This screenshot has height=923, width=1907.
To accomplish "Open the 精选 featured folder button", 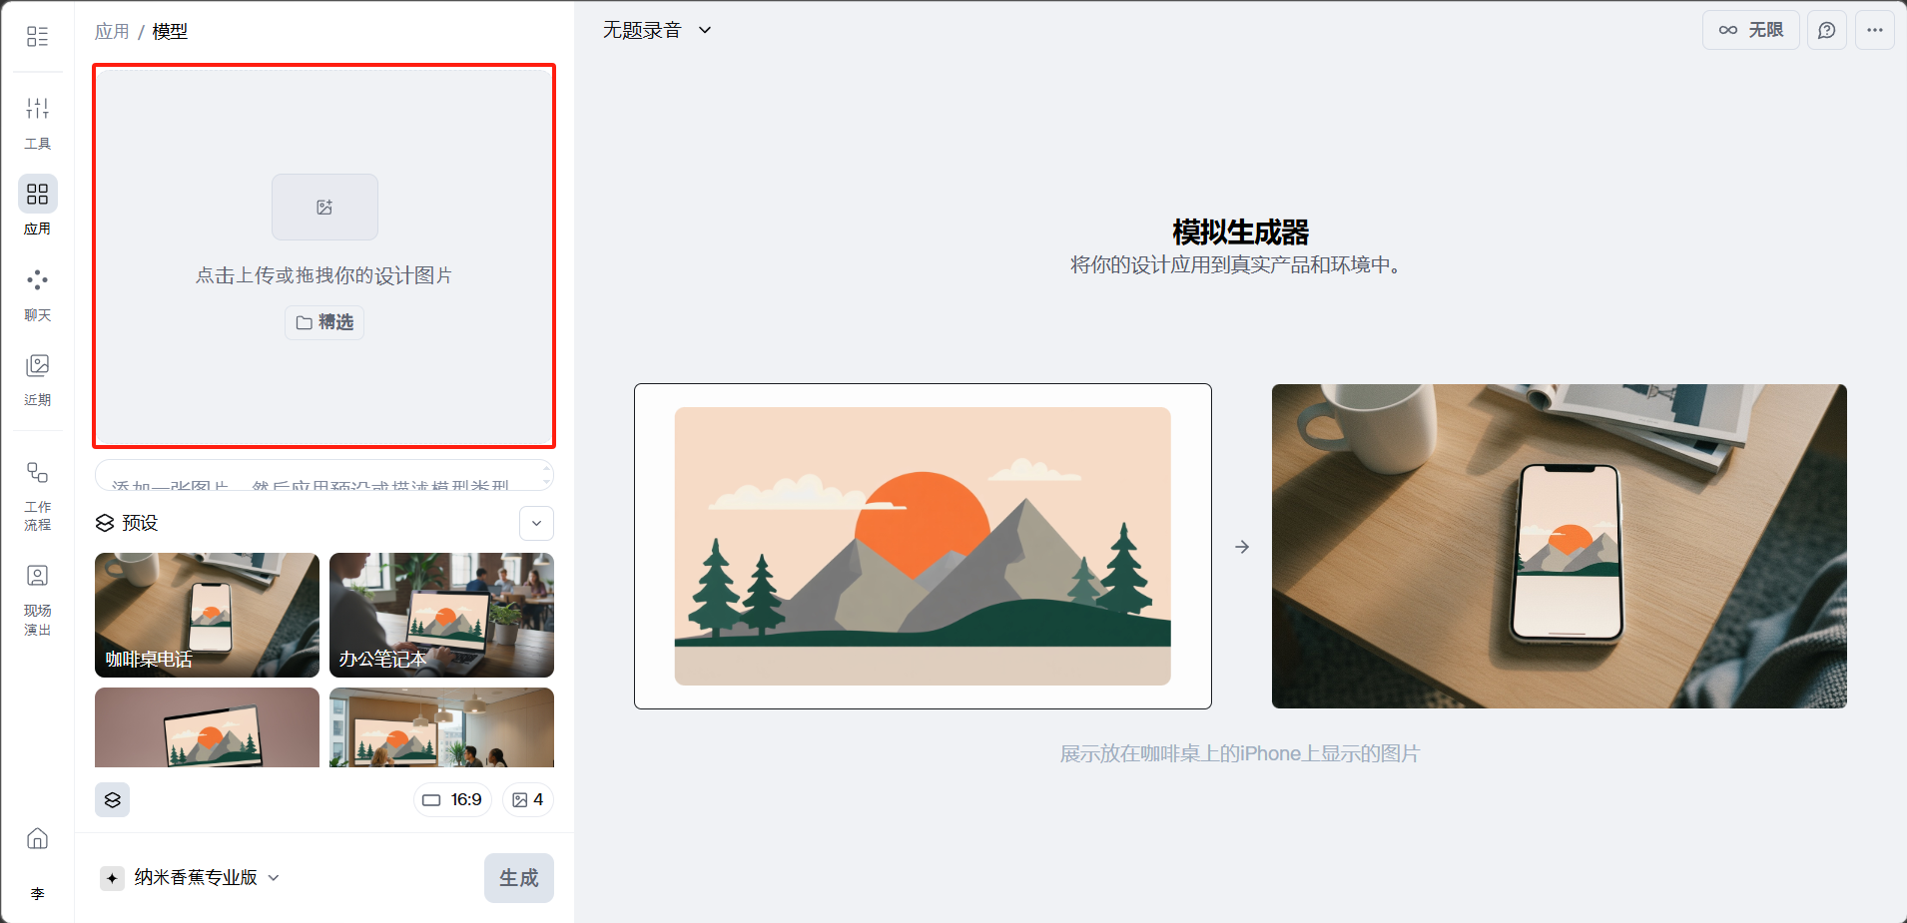I will click(x=324, y=322).
